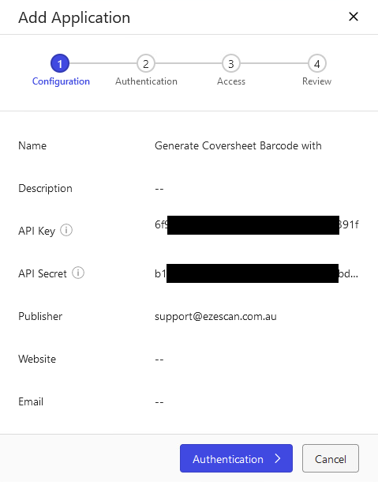Click the chevron arrow on Authentication button
The image size is (378, 482).
(x=278, y=458)
